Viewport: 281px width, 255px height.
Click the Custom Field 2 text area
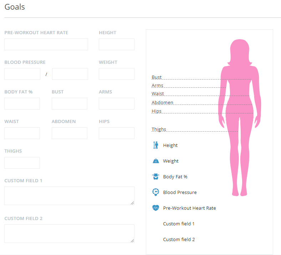[x=69, y=234]
